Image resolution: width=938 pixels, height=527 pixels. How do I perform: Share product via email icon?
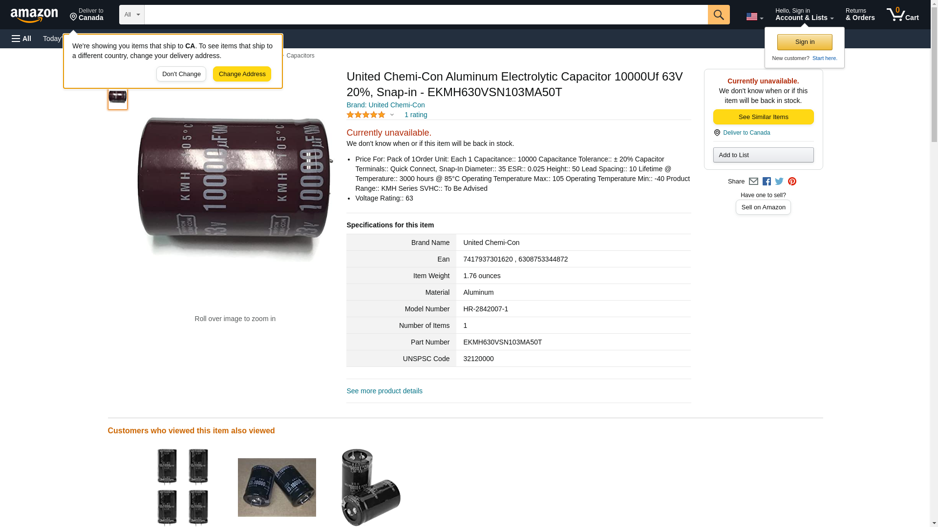(753, 182)
